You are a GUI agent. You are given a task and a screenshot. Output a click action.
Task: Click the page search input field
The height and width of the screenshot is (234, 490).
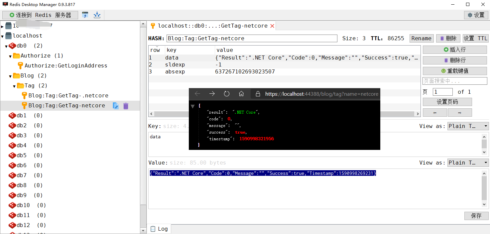(454, 81)
